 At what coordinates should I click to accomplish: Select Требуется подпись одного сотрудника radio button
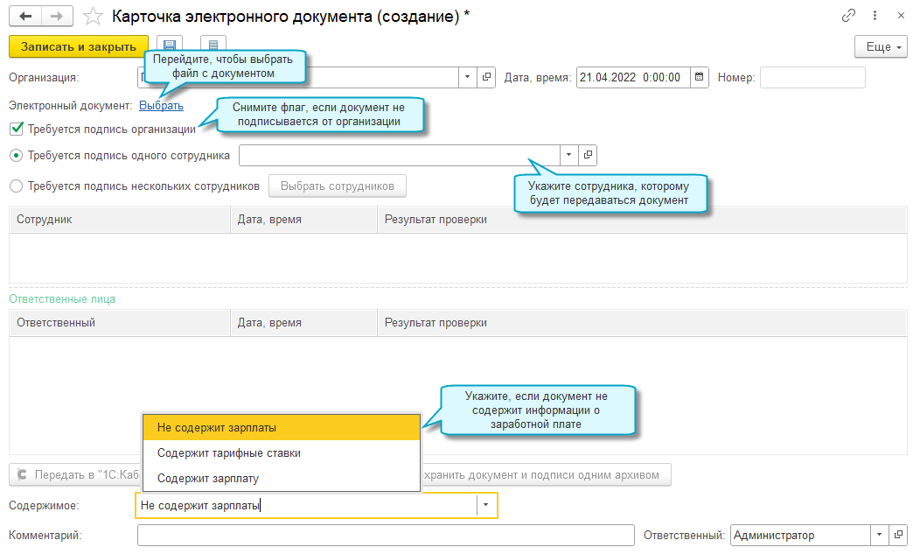(x=16, y=156)
